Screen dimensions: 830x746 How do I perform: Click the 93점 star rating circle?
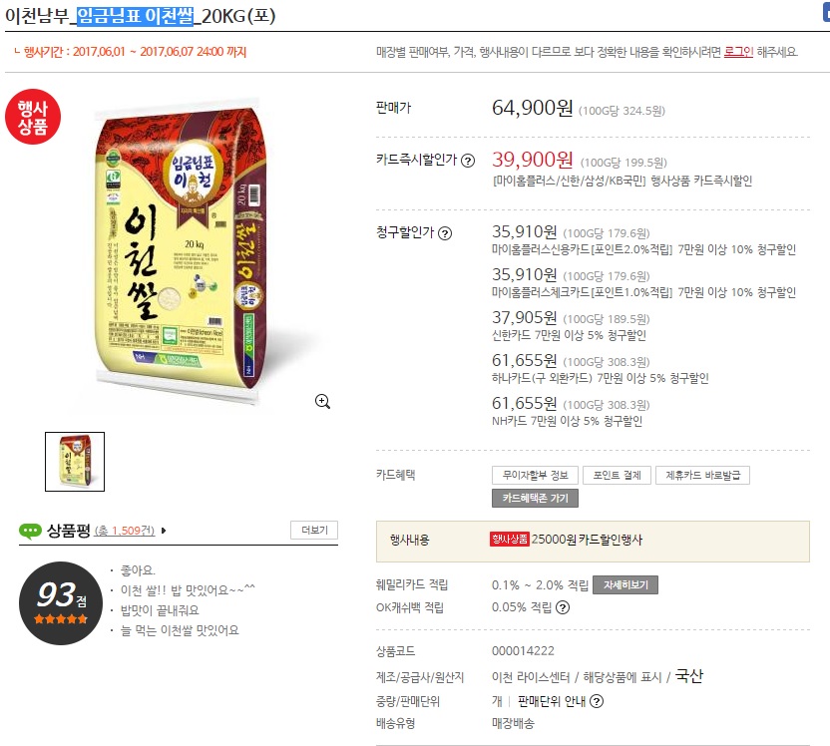pyautogui.click(x=60, y=603)
